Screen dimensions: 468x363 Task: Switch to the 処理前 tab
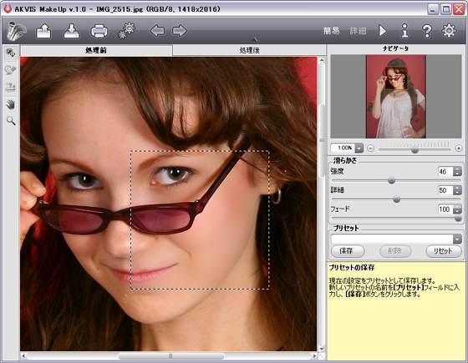click(x=96, y=50)
